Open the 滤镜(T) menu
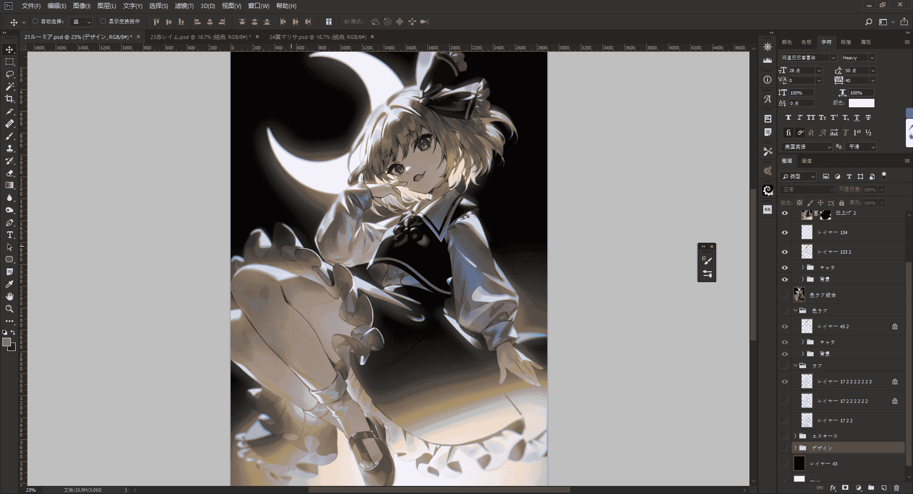The image size is (913, 494). click(x=184, y=6)
